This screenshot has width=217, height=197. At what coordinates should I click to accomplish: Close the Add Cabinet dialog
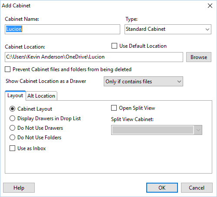point(210,6)
